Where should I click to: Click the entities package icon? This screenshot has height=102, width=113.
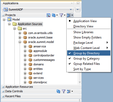click(30, 69)
